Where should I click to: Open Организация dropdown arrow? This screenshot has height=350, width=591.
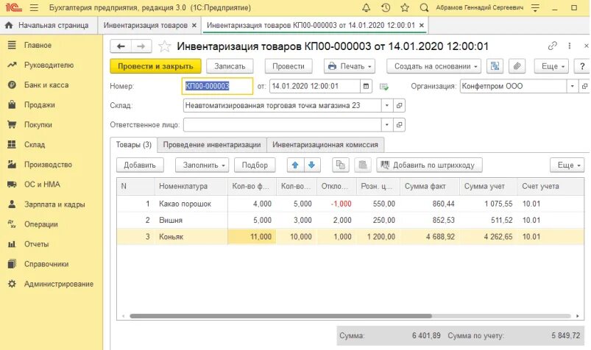pos(572,86)
